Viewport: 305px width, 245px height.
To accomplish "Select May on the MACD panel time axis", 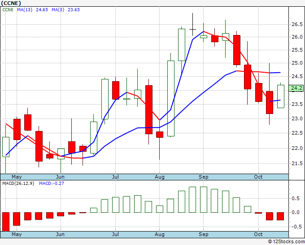I will coord(17,234).
